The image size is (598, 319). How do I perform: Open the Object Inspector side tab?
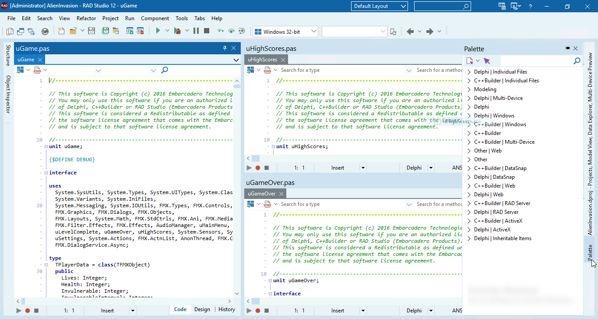point(8,94)
